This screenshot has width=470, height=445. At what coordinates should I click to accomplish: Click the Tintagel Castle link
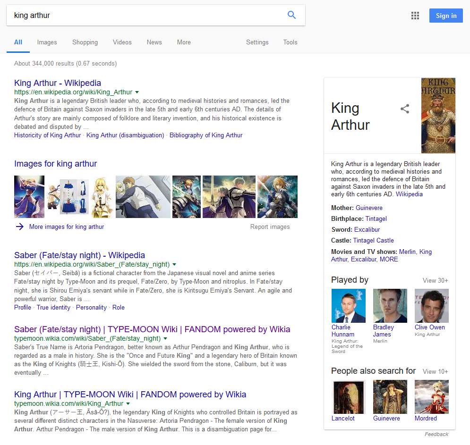pyautogui.click(x=374, y=241)
